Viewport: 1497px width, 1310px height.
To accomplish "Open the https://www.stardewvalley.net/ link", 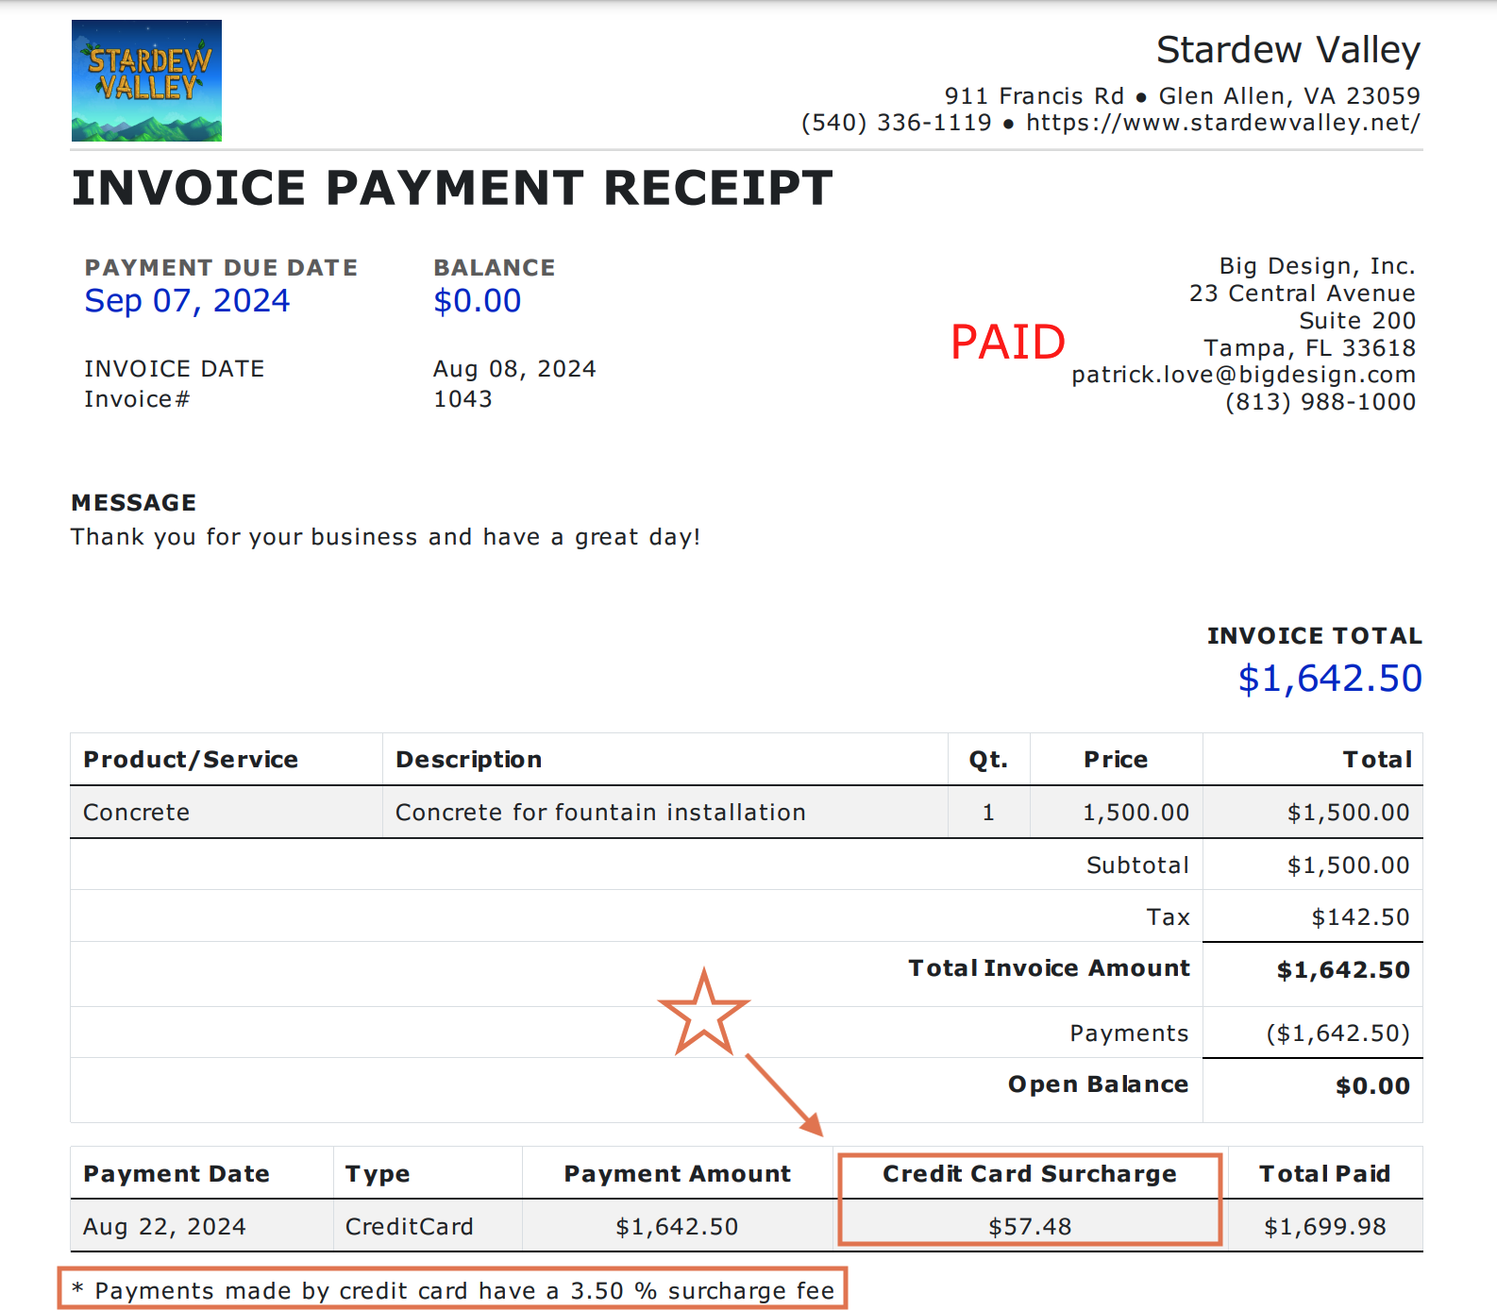I will [x=1223, y=123].
